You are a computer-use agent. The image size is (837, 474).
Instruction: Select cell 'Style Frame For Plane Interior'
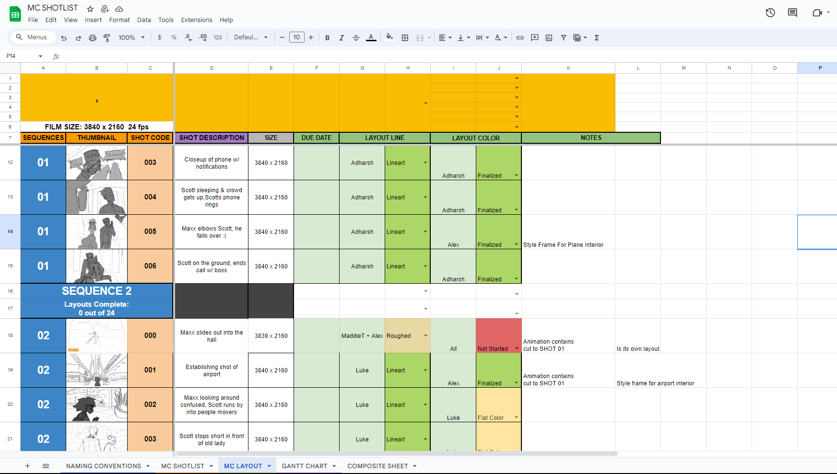[x=568, y=231]
